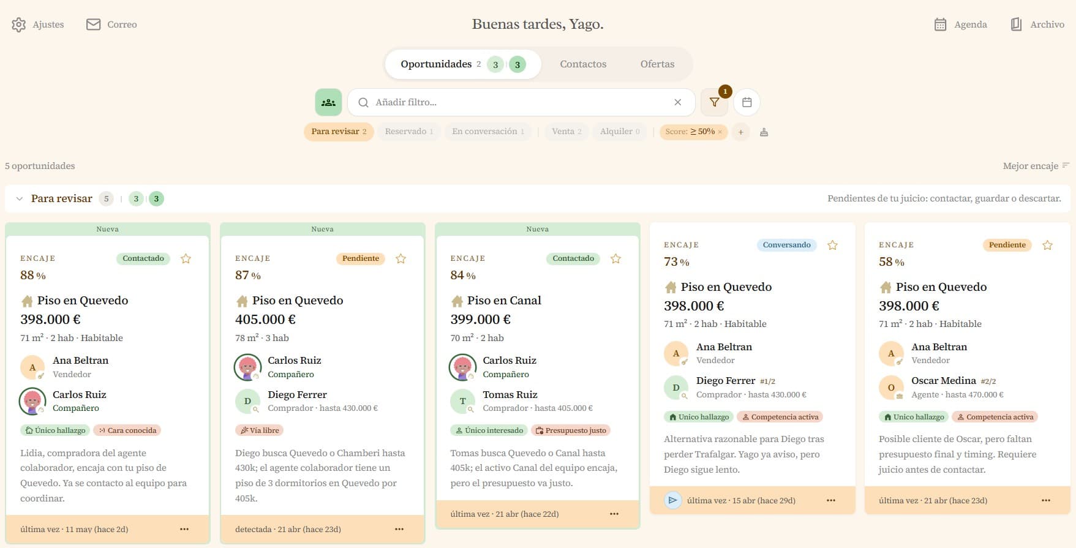Open more options on 87% card
Screen dimensions: 1076x548
pyautogui.click(x=399, y=529)
